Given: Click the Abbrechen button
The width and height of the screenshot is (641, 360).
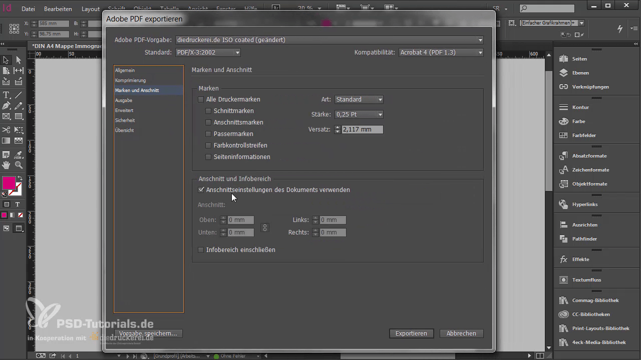Looking at the screenshot, I should click(461, 333).
